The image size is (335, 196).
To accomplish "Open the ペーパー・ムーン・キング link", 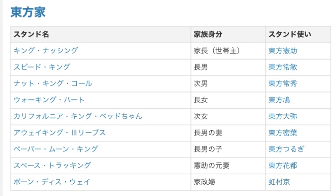I will [x=56, y=149].
